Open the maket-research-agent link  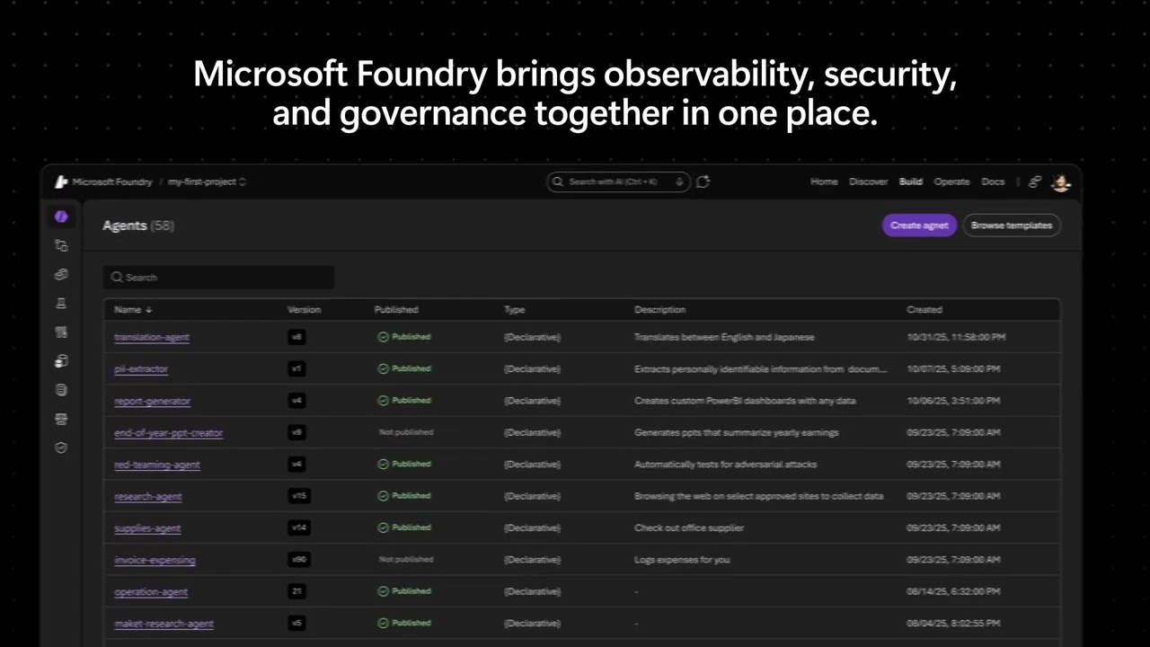(x=164, y=624)
